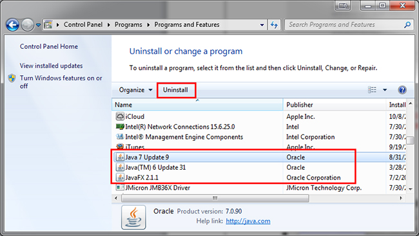
Task: Click the vertical scrollbar down arrow
Action: coord(411,189)
